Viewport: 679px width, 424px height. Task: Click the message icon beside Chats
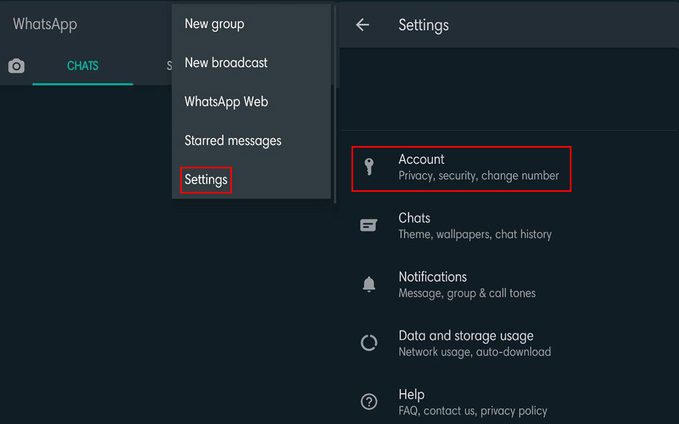point(369,226)
